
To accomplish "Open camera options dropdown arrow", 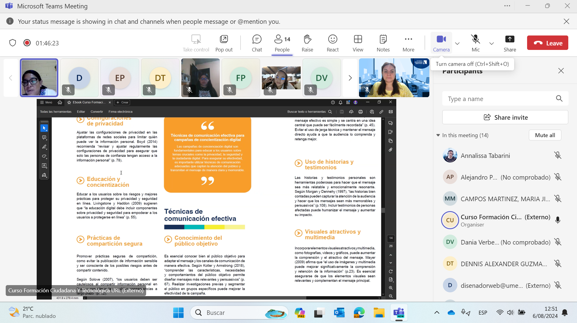I will point(457,43).
